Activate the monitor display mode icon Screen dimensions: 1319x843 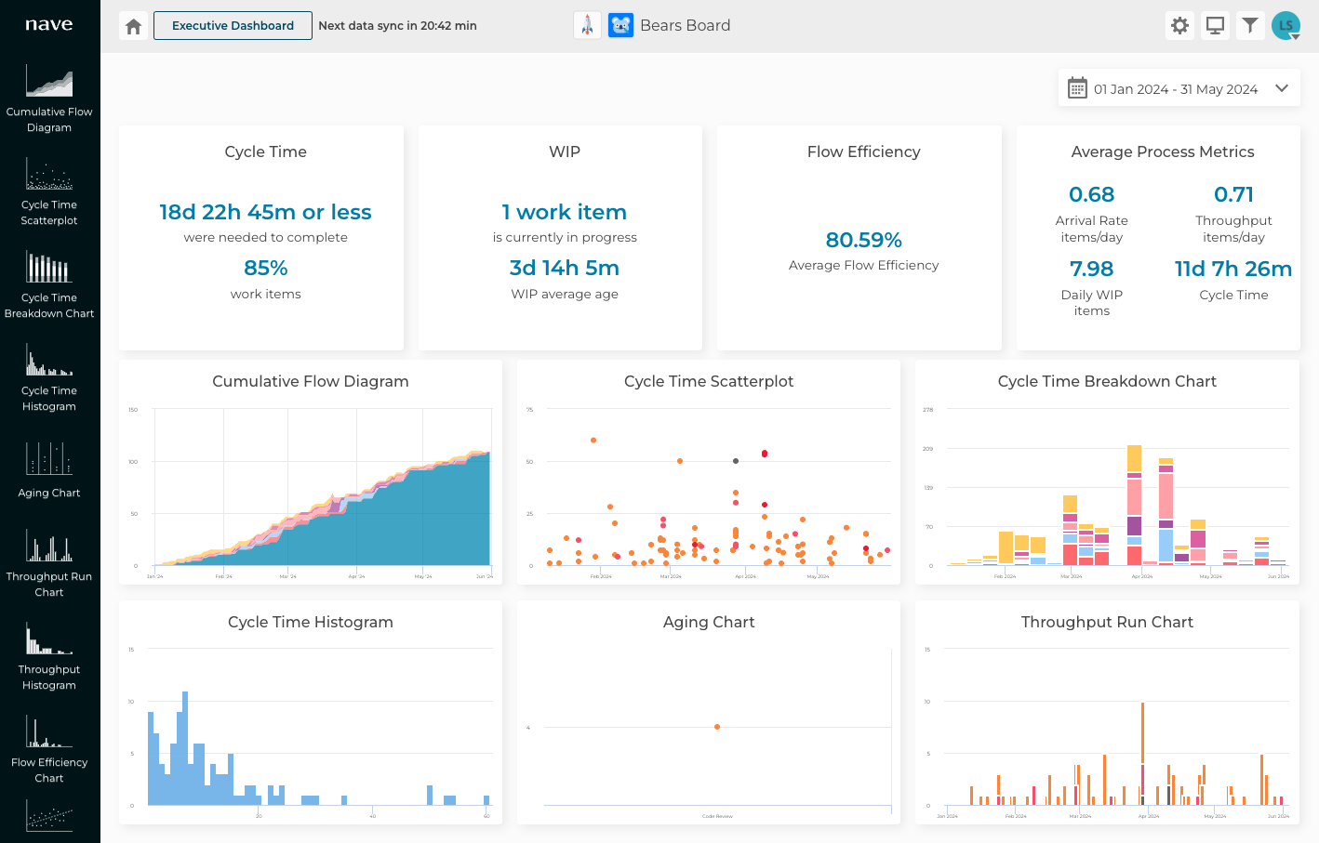(x=1215, y=25)
